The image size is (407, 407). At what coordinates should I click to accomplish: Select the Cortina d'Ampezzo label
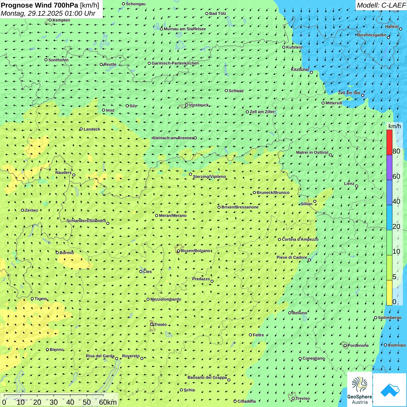coord(300,239)
